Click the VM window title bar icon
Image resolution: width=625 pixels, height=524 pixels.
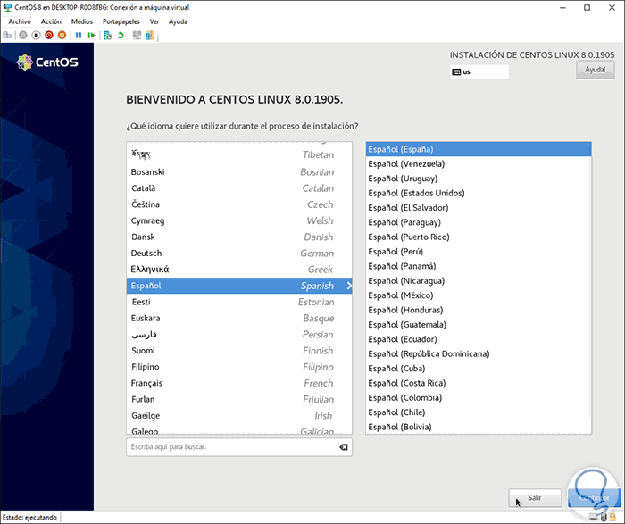[x=7, y=7]
